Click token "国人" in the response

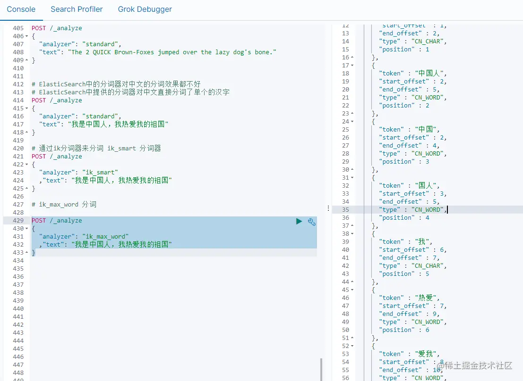(x=427, y=185)
